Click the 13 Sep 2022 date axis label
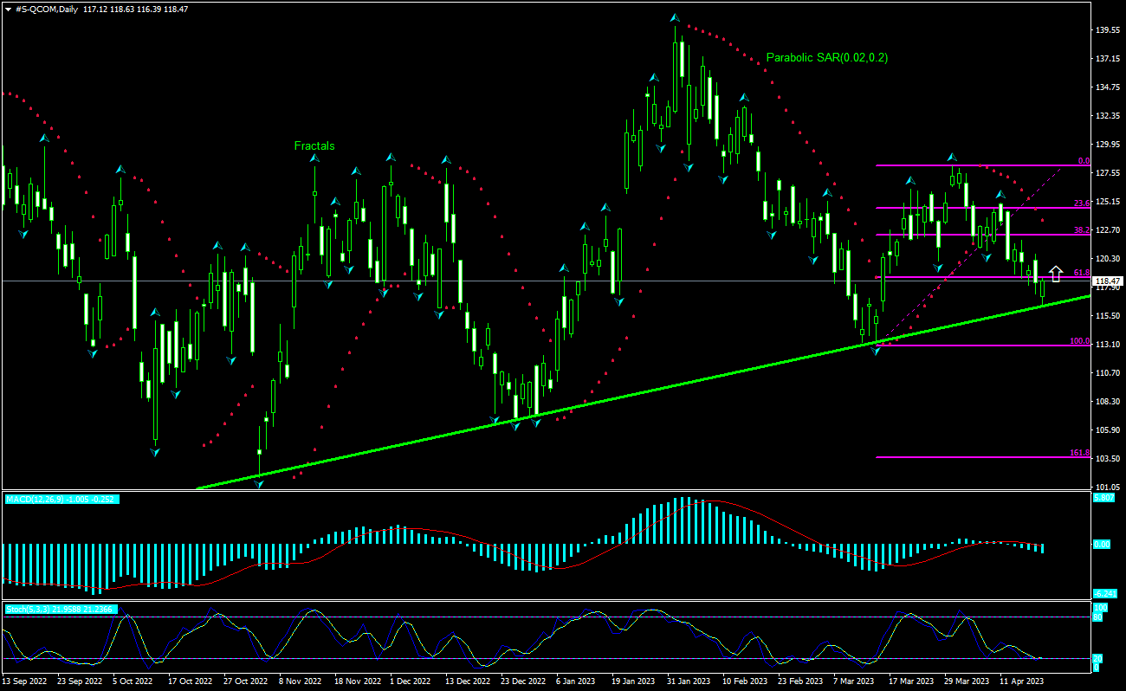Viewport: 1126px width, 691px height. pyautogui.click(x=23, y=681)
